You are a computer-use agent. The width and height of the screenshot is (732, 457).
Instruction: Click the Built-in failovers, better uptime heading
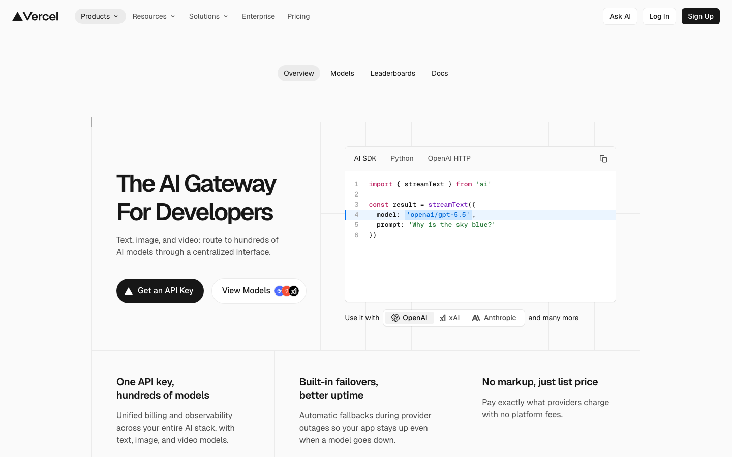[x=339, y=388]
